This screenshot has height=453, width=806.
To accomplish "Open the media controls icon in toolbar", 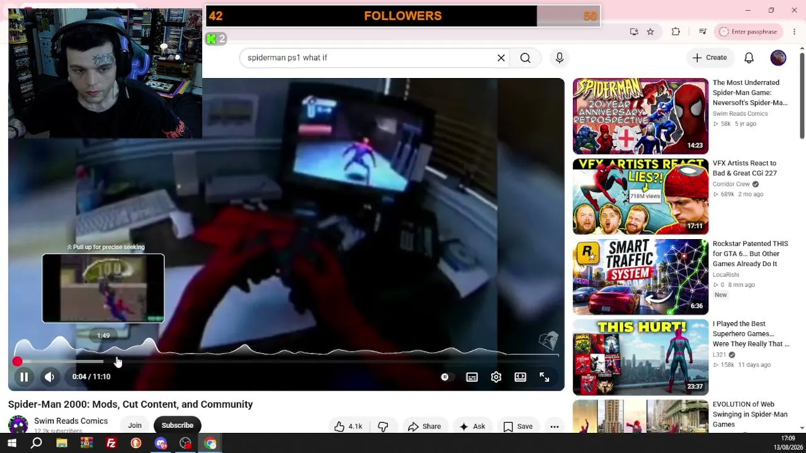I will click(703, 31).
